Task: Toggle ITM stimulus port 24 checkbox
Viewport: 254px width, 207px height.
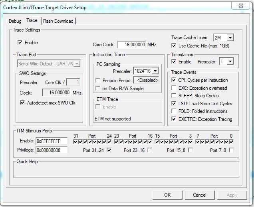Action: [109, 142]
